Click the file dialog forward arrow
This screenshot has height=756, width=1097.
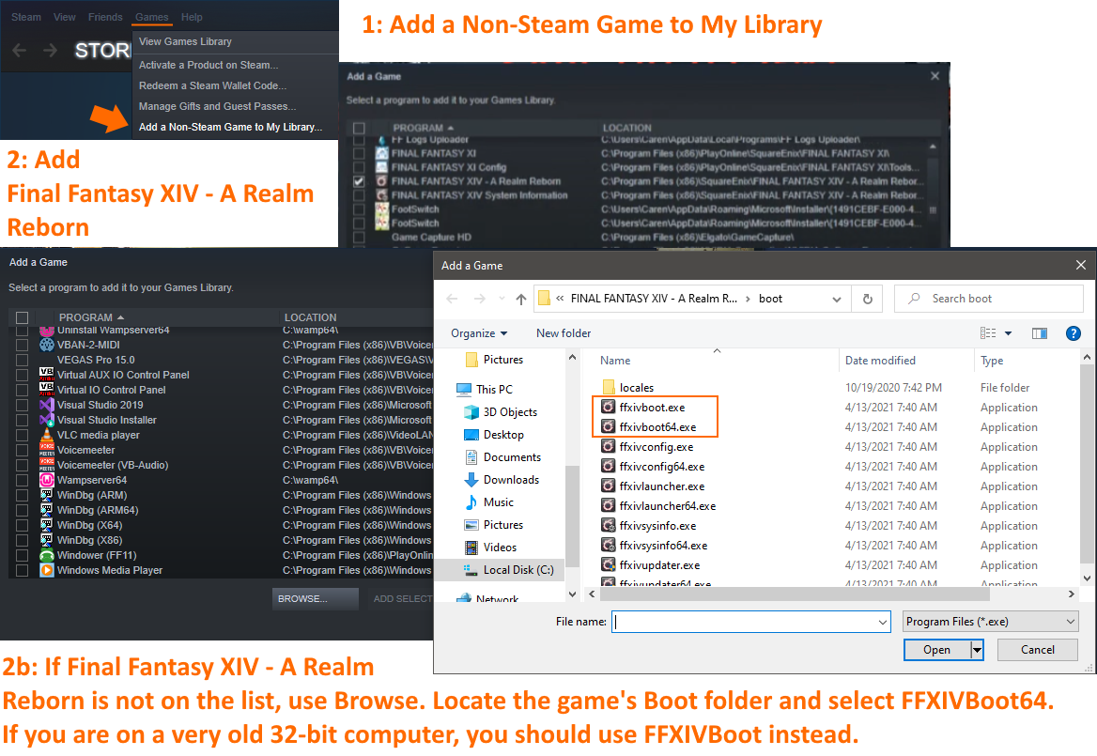click(x=479, y=299)
